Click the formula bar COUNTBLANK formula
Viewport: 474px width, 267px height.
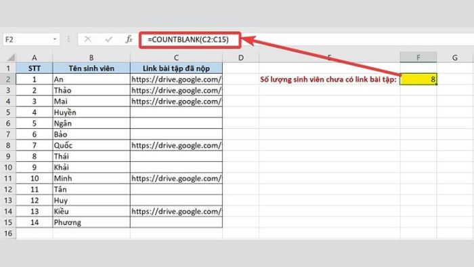188,39
